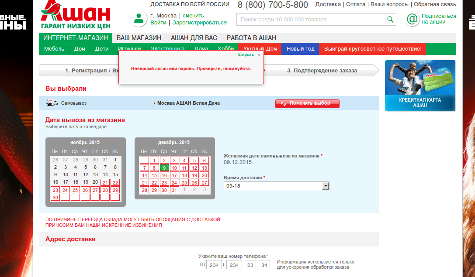Open the Дети category menu
This screenshot has height=277, width=475.
(x=102, y=49)
